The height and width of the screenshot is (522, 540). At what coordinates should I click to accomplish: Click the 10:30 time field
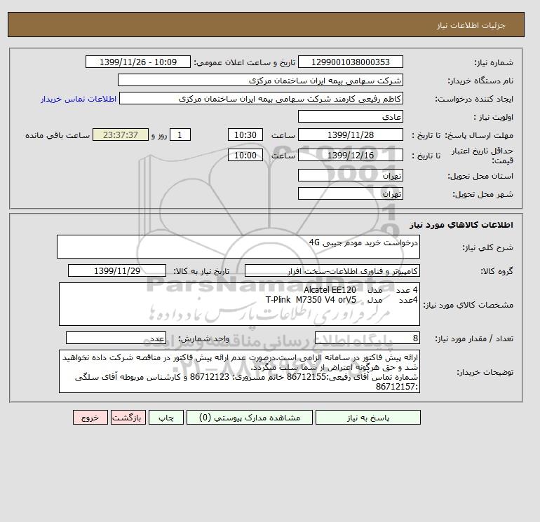coord(245,135)
